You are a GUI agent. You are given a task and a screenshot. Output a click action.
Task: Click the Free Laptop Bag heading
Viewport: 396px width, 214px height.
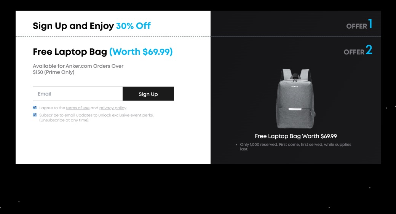coord(70,52)
